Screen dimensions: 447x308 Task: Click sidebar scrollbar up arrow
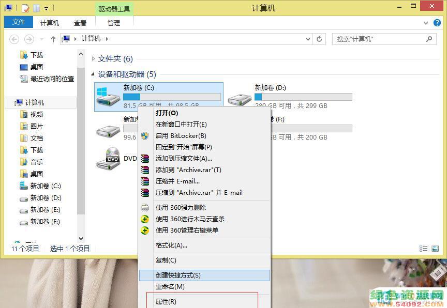coord(81,54)
